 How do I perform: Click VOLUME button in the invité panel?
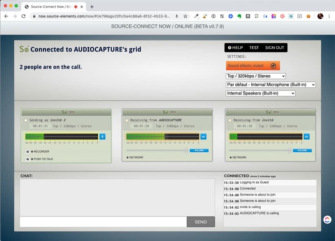click(x=302, y=150)
